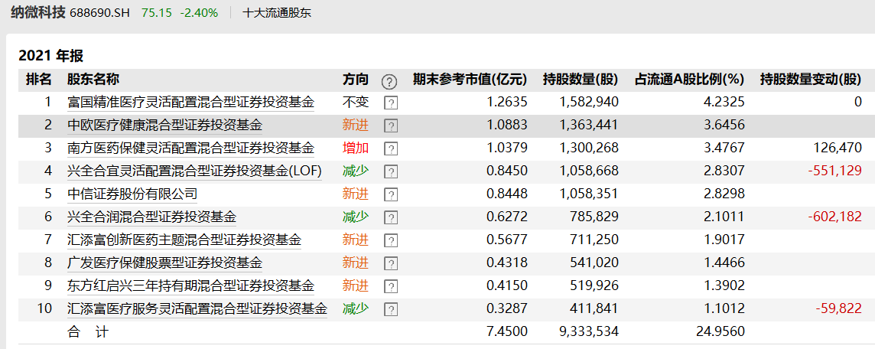The image size is (875, 349).
Task: Click the 期末参考市值(亿元) column header
Action: point(470,80)
